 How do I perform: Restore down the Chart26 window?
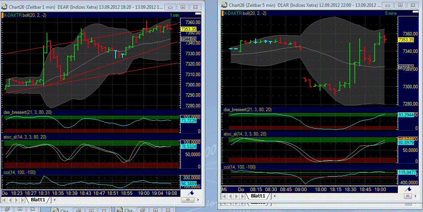pos(183,7)
